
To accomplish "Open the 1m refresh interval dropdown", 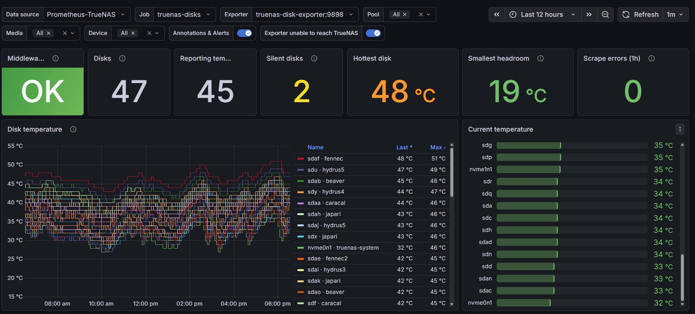I will tap(675, 14).
